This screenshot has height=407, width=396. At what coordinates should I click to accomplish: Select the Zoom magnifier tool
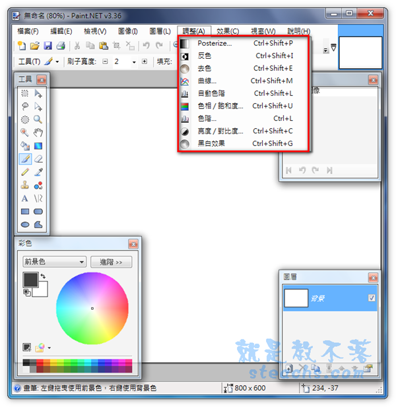click(x=38, y=120)
